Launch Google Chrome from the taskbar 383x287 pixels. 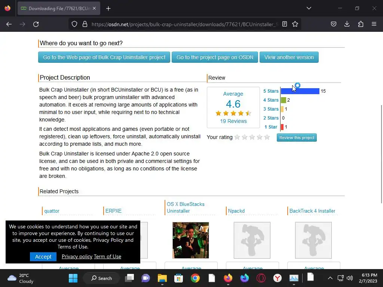coord(195,278)
